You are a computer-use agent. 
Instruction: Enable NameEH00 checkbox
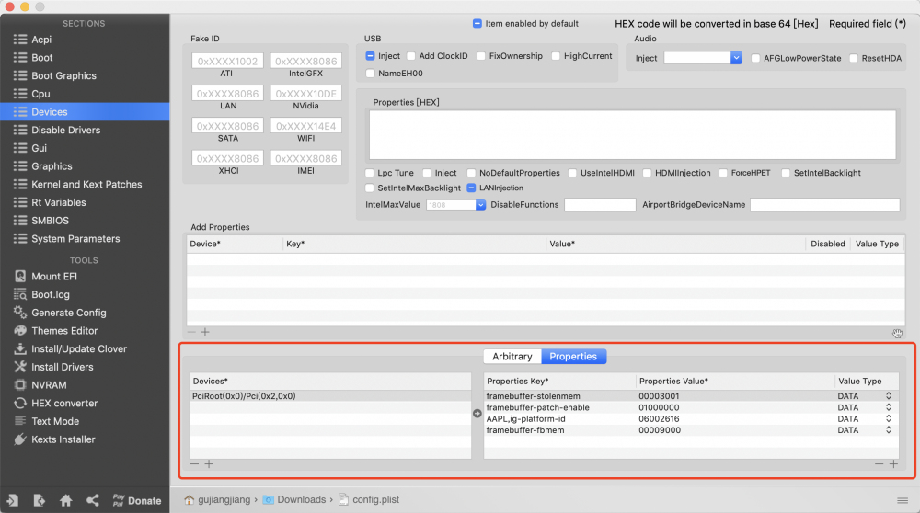[x=370, y=74]
